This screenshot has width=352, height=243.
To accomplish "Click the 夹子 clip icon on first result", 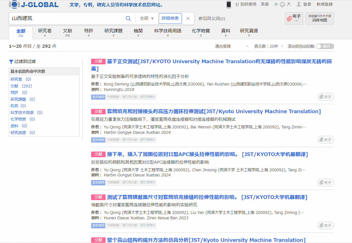I will pyautogui.click(x=325, y=97).
